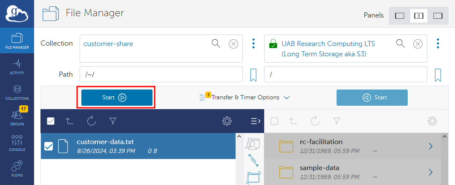Screen dimensions: 455x185
Task: Uncheck the customer-data.txt file checkbox
Action: click(x=49, y=146)
